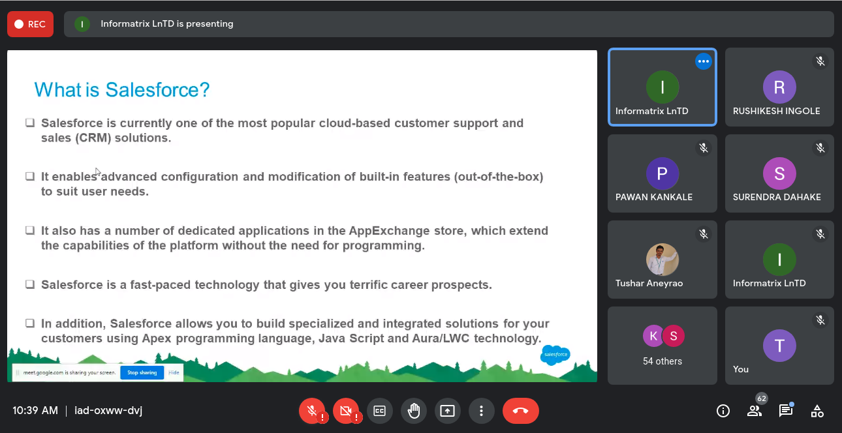
Task: Open more options three-dot menu
Action: [x=481, y=411]
